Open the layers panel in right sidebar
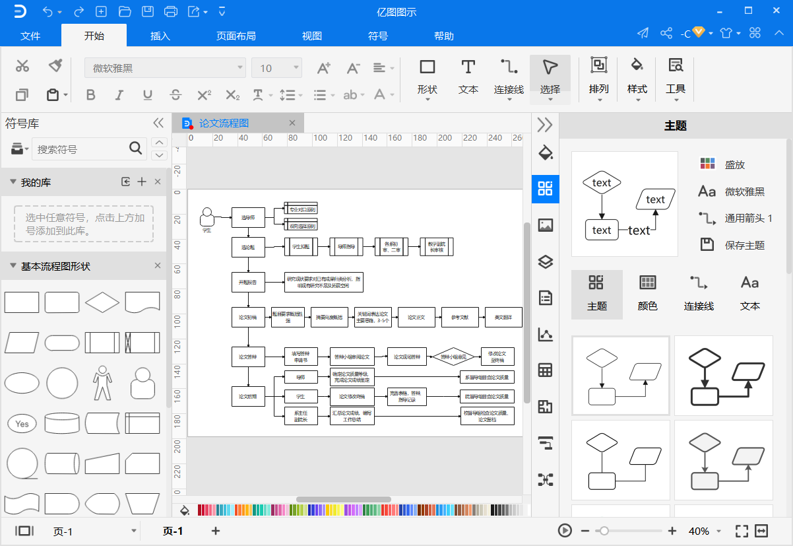 [545, 261]
